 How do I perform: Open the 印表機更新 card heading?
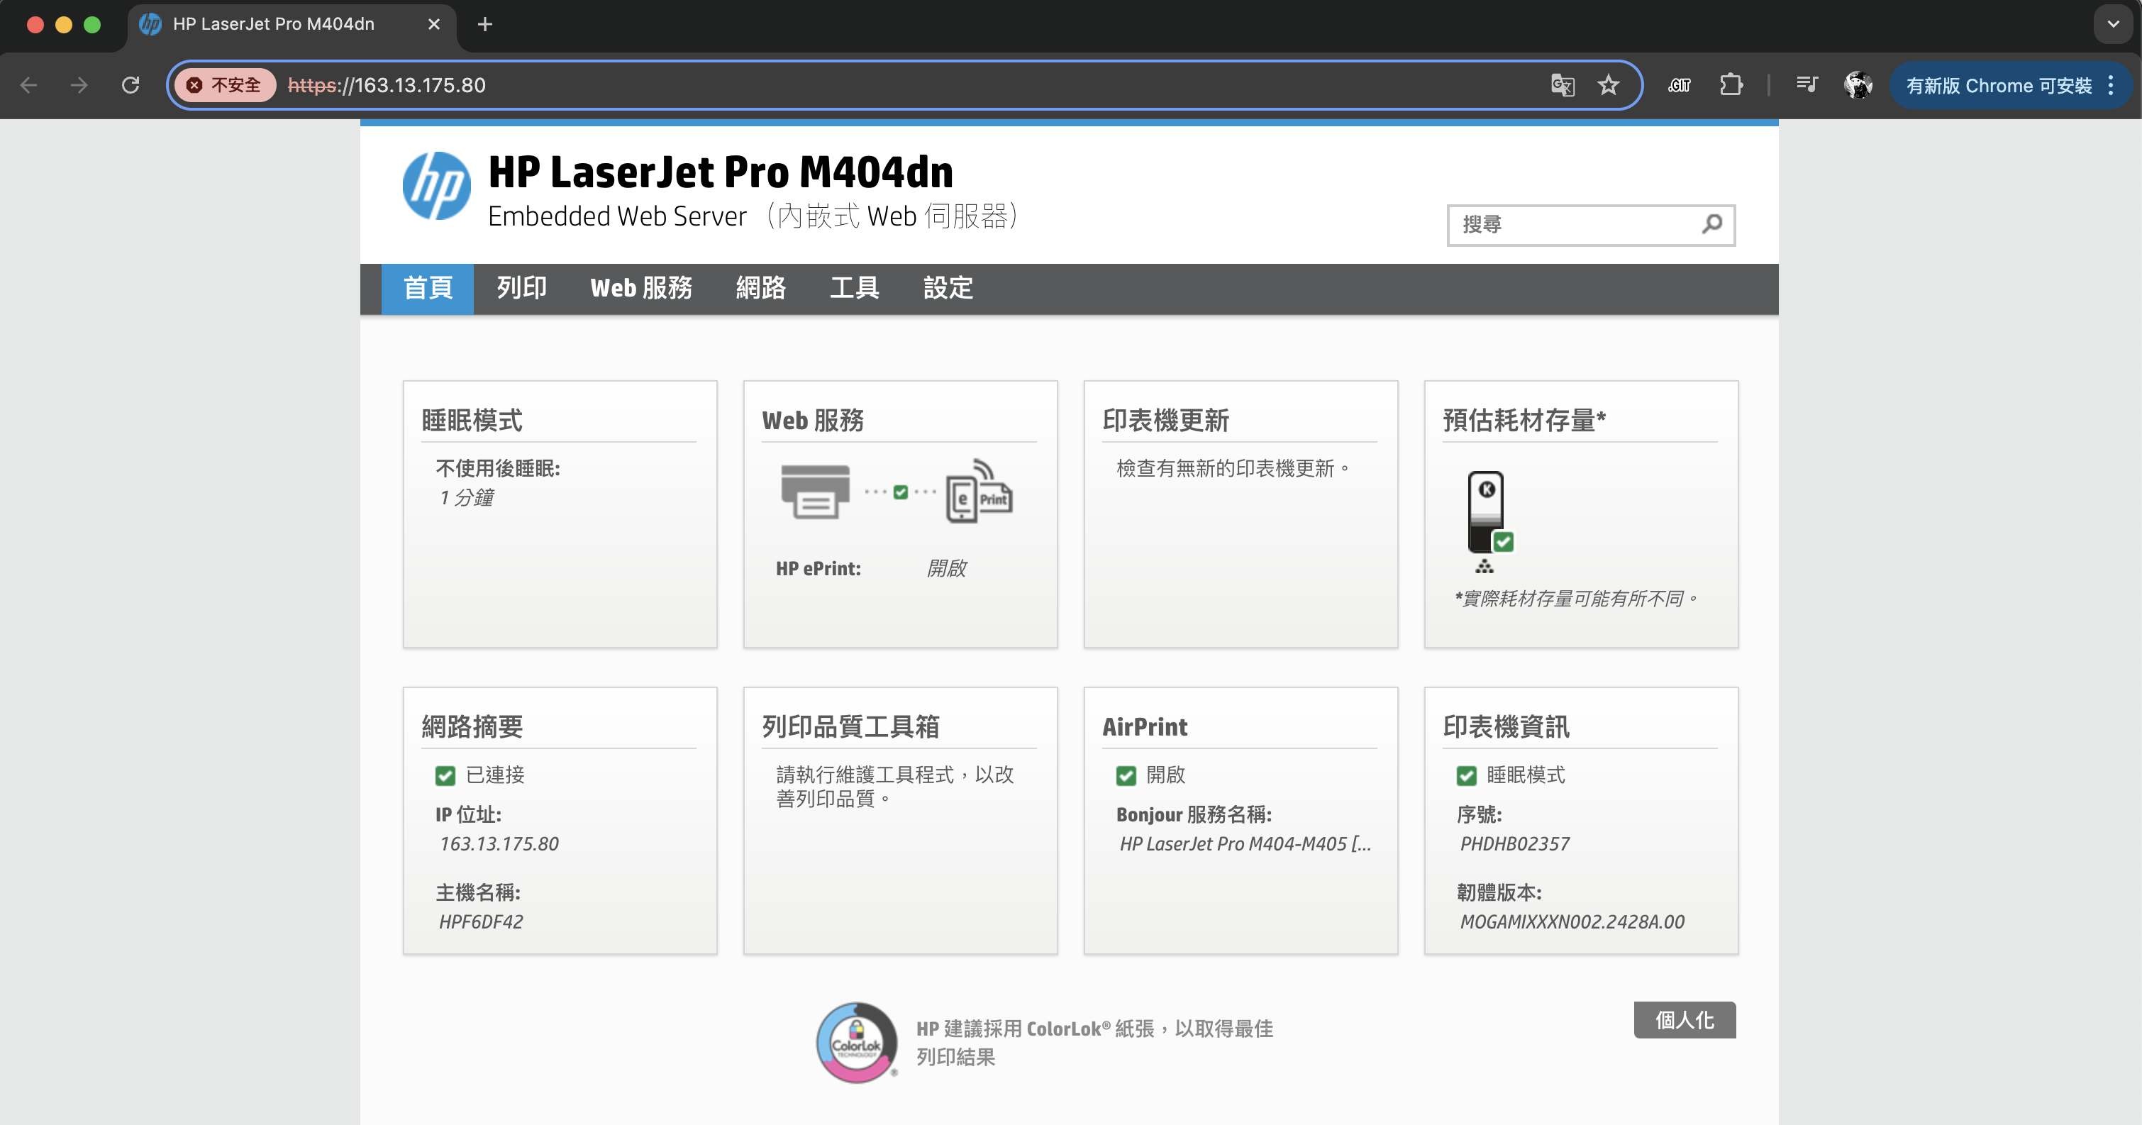(x=1166, y=421)
